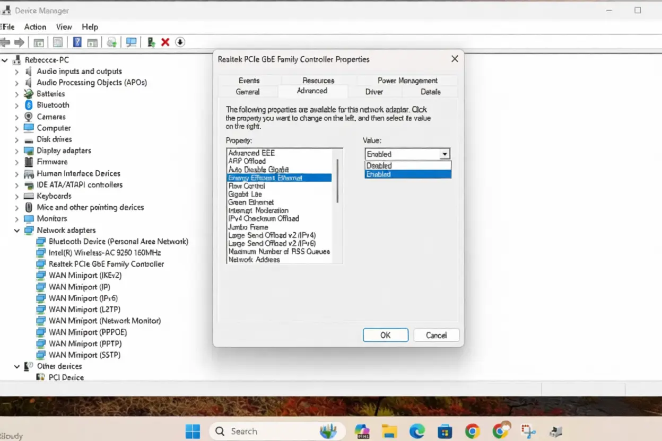This screenshot has height=441, width=662.
Task: Open the View menu
Action: (x=64, y=27)
